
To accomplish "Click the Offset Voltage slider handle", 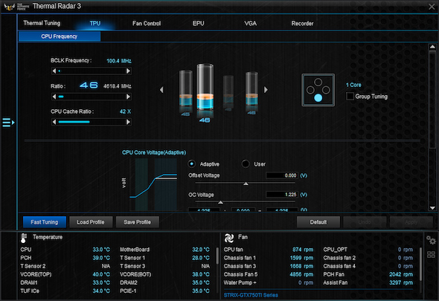I will [246, 184].
